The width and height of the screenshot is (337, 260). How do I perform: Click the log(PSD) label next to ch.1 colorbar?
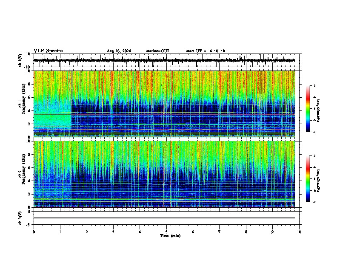[x=318, y=110]
